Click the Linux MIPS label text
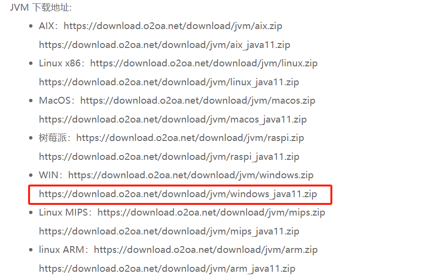Viewport: 436px width, 279px height. tap(63, 213)
